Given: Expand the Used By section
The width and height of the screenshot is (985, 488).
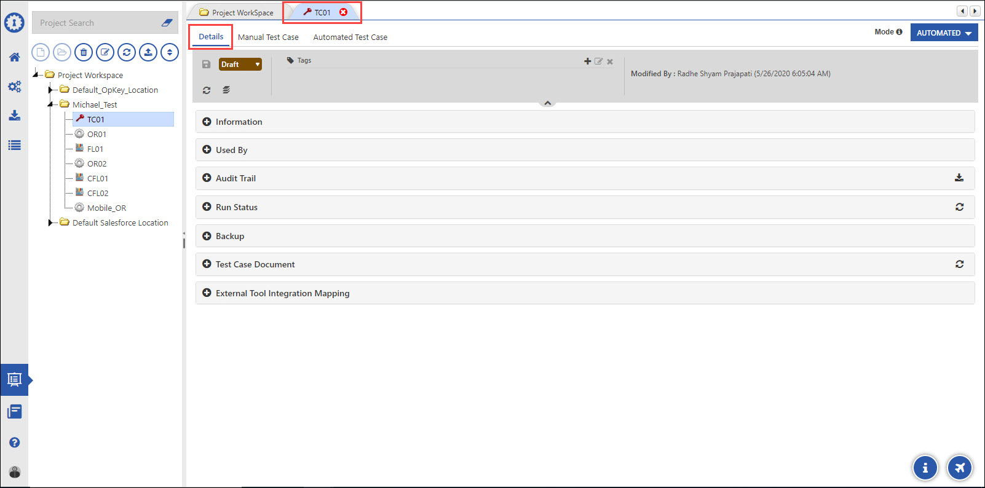Looking at the screenshot, I should [x=207, y=150].
